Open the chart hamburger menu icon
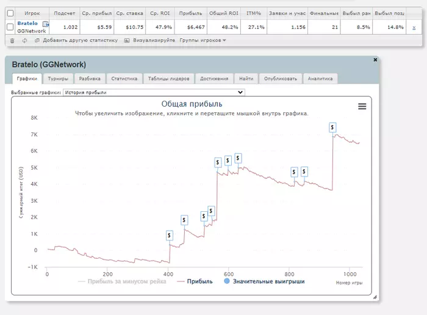 [x=362, y=106]
